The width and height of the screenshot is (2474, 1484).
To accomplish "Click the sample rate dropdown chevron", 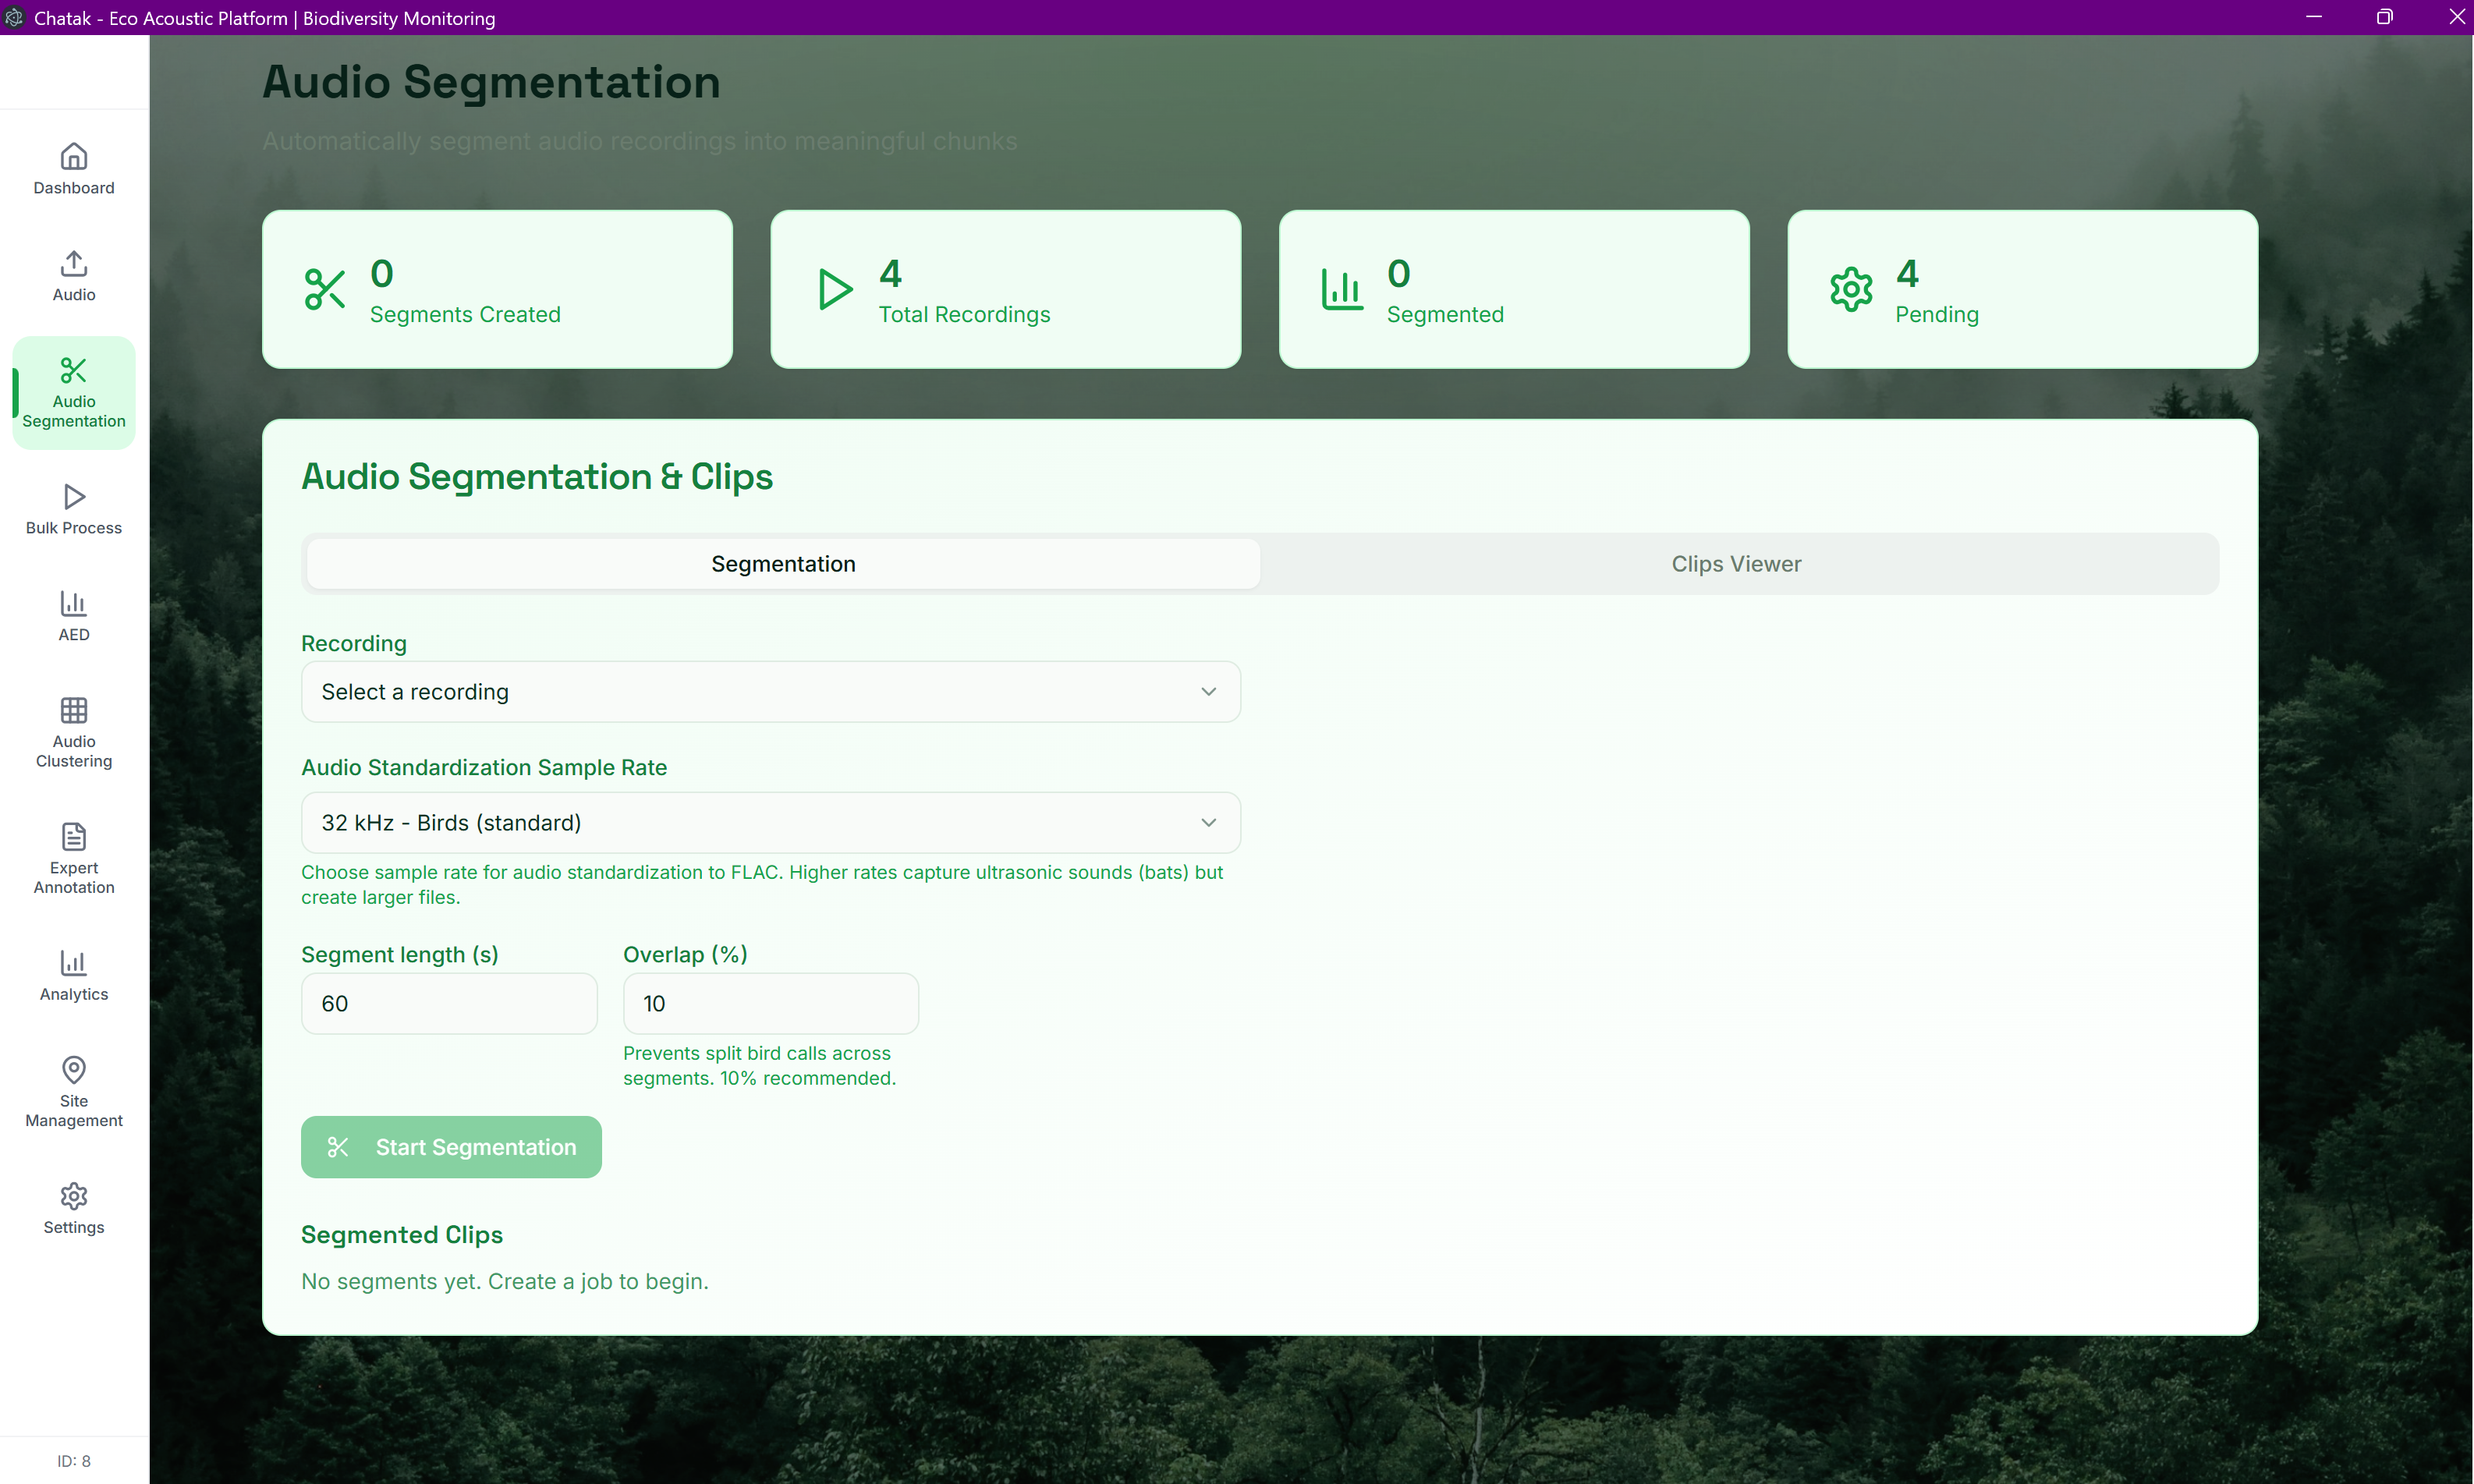I will tap(1208, 823).
